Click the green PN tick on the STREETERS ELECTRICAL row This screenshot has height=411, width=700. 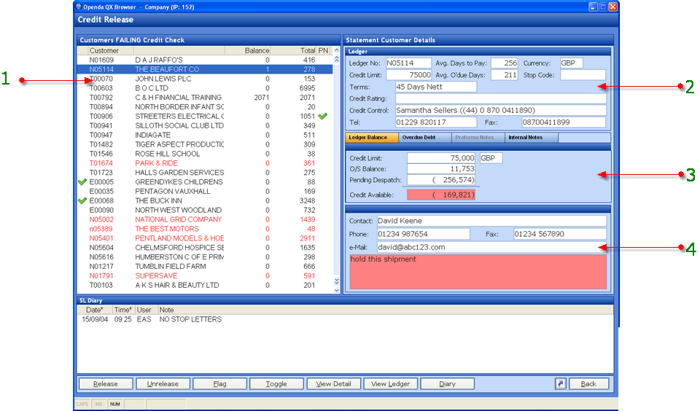pyautogui.click(x=323, y=116)
